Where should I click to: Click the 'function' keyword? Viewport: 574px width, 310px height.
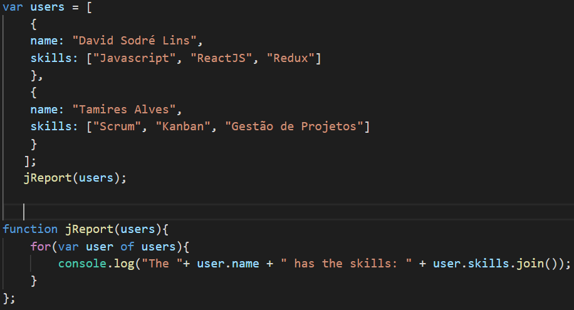click(30, 229)
